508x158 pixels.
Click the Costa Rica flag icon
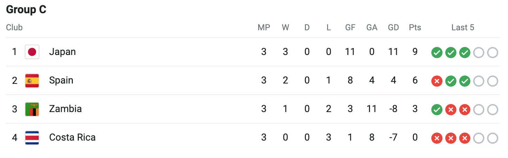pyautogui.click(x=32, y=138)
